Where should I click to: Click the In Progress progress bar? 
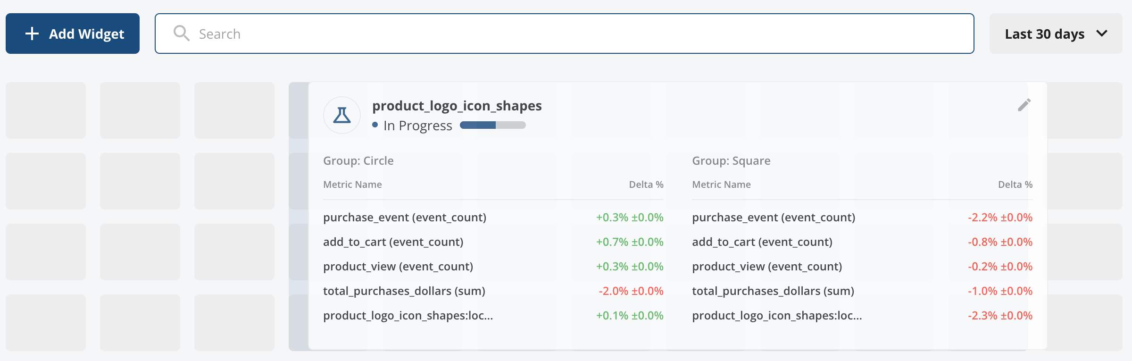[493, 125]
